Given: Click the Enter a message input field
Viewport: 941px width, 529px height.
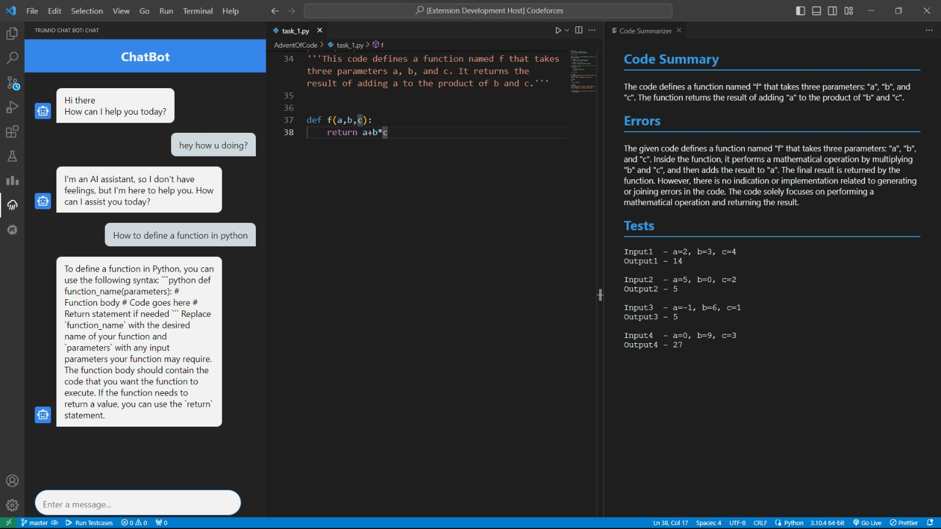Looking at the screenshot, I should [138, 504].
